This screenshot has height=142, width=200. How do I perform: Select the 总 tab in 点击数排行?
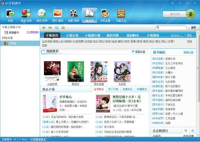193,131
